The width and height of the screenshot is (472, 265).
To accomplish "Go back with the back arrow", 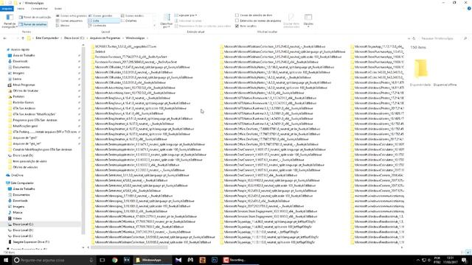I will (x=5, y=38).
